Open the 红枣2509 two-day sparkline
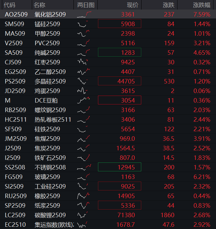The width and height of the screenshot is (216, 229). [x=83, y=62]
